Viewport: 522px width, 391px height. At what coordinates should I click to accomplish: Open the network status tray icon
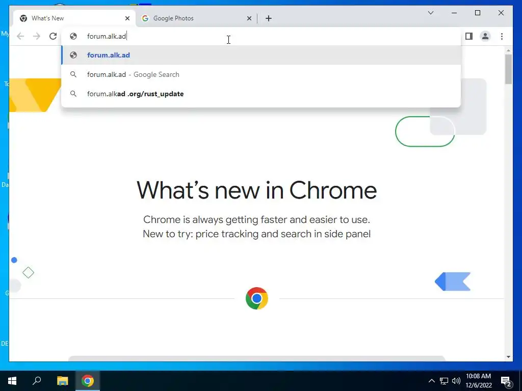click(444, 381)
